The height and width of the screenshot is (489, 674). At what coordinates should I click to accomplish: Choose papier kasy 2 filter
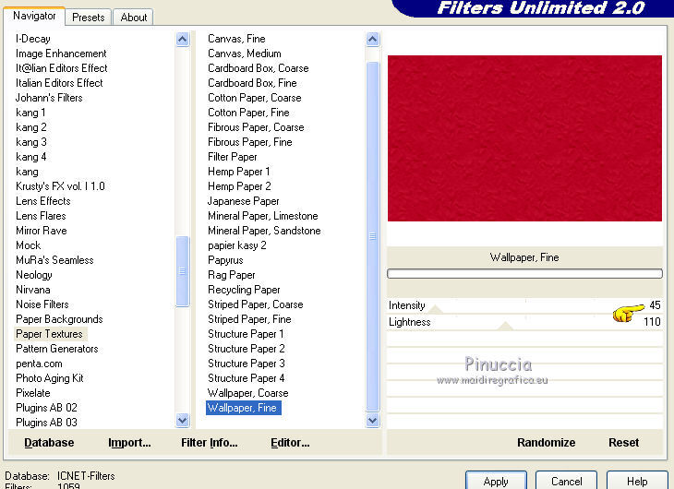pos(237,245)
